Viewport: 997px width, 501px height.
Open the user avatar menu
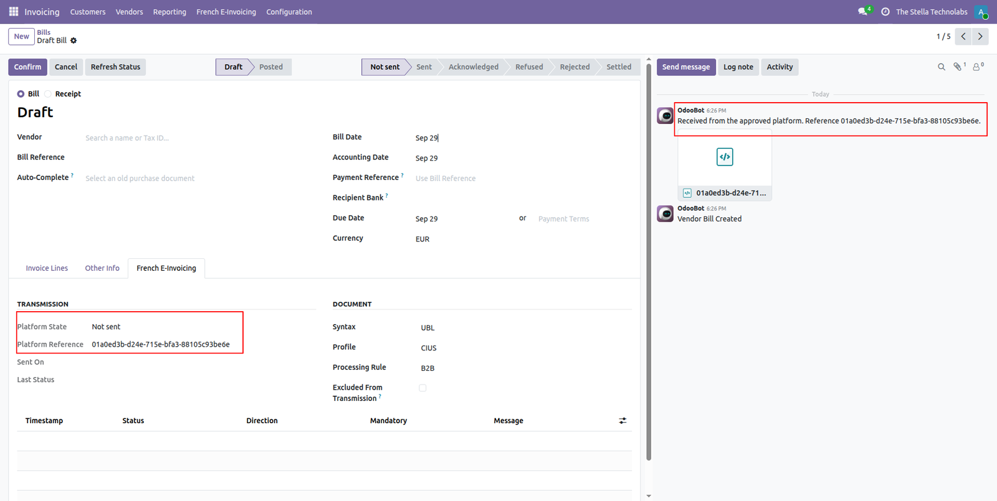(981, 12)
